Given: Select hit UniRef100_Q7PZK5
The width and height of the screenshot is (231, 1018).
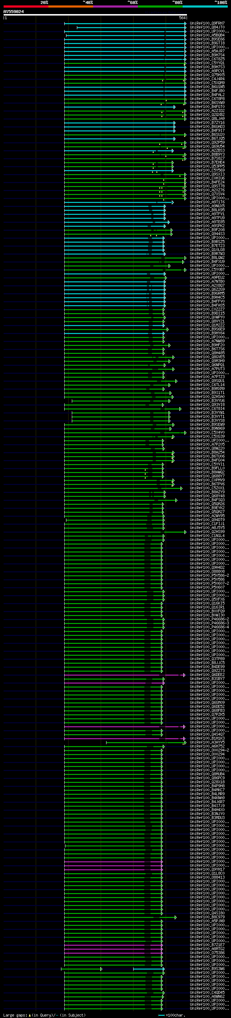Looking at the screenshot, I should pyautogui.click(x=207, y=715).
